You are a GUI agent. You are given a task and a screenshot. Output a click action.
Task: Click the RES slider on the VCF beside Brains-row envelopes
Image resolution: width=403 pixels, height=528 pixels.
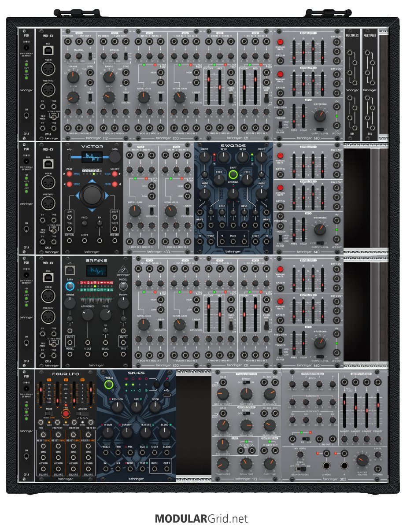(255, 314)
